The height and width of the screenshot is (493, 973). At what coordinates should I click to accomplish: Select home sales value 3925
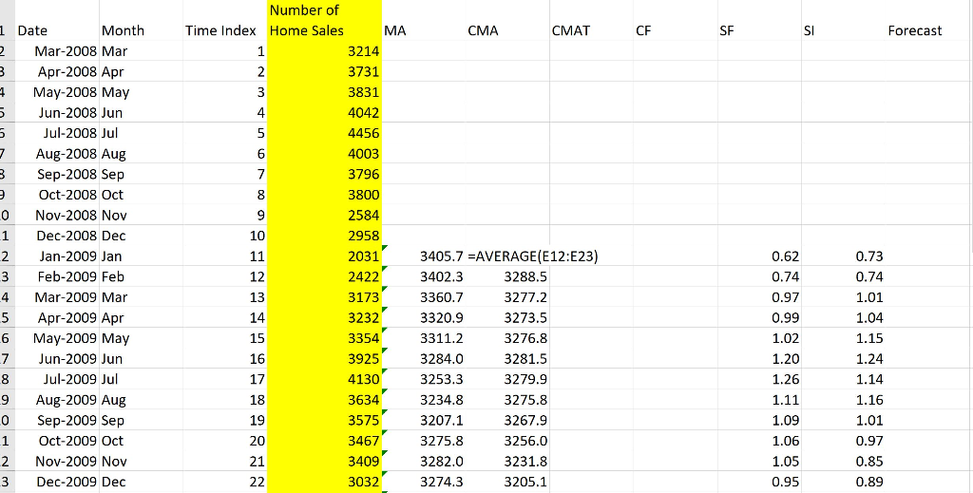[x=324, y=358]
